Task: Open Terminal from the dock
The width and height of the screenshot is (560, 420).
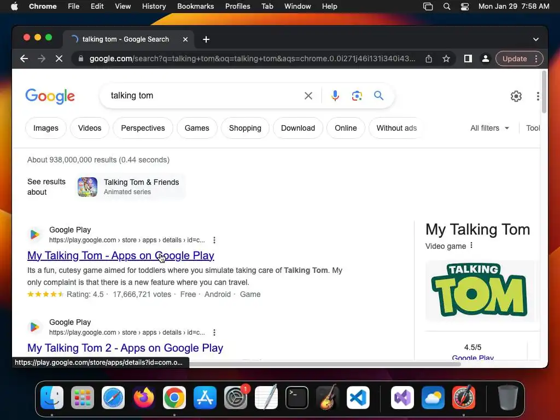Action: click(297, 398)
